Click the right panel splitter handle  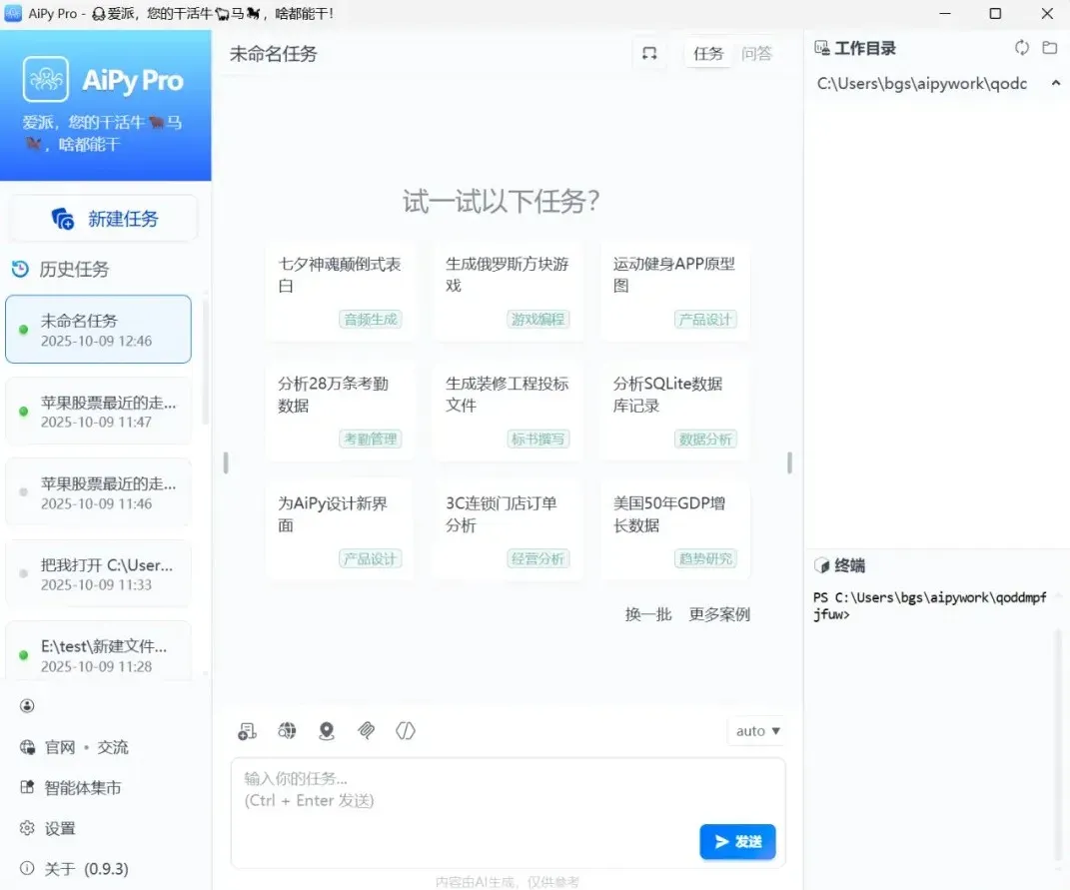tap(789, 462)
